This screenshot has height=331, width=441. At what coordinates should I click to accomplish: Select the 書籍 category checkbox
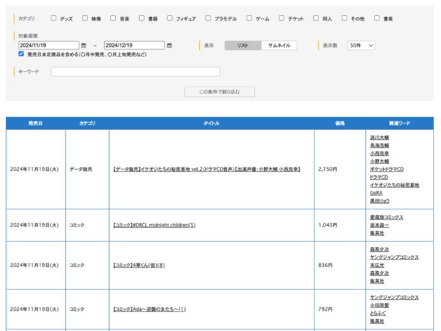142,18
